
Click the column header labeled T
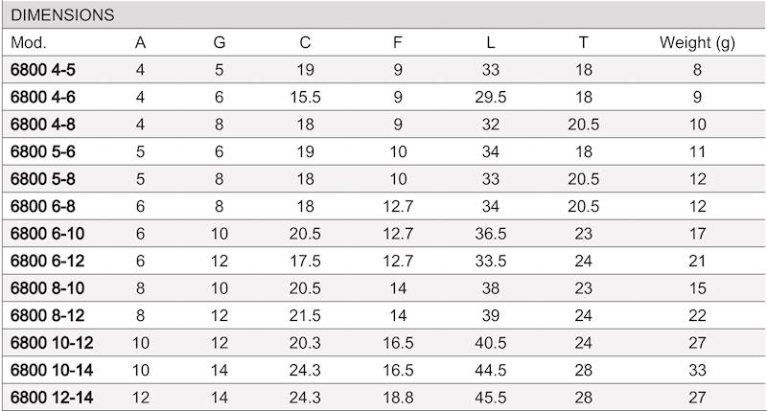pyautogui.click(x=583, y=42)
